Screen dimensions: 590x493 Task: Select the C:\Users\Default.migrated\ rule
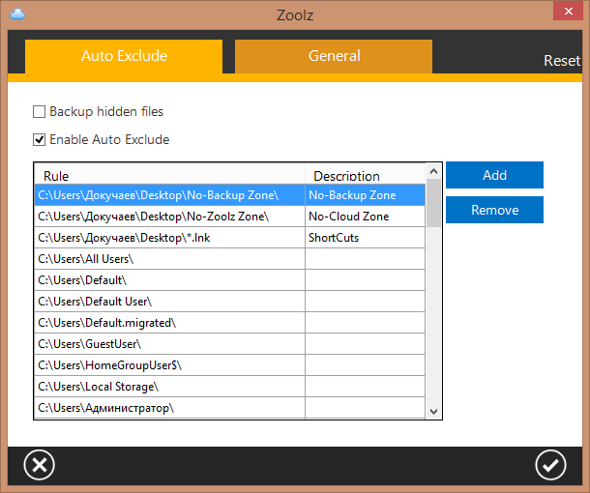point(169,323)
